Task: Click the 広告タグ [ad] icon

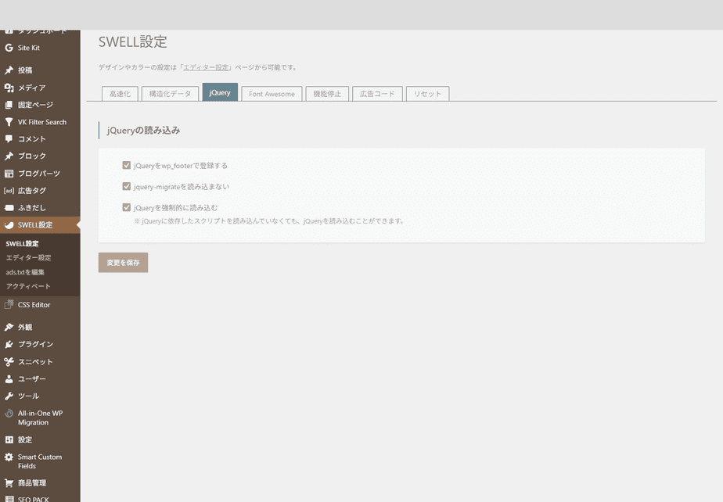Action: tap(9, 190)
